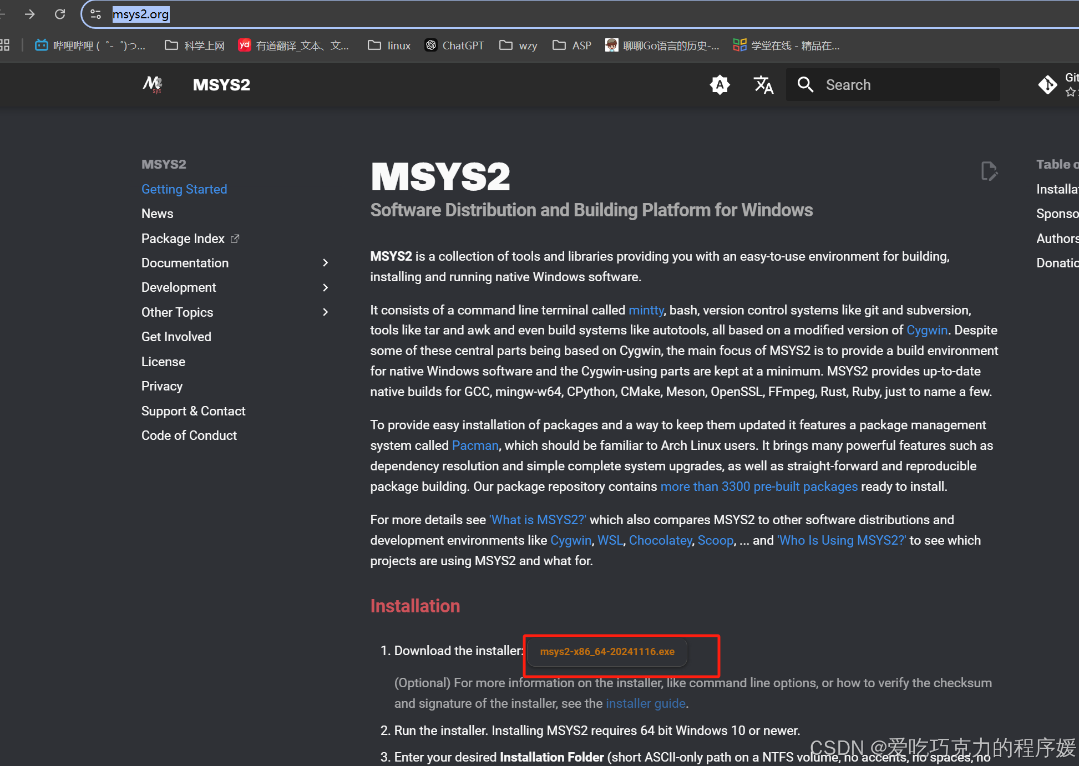
Task: Click the edit this page icon
Action: point(989,171)
